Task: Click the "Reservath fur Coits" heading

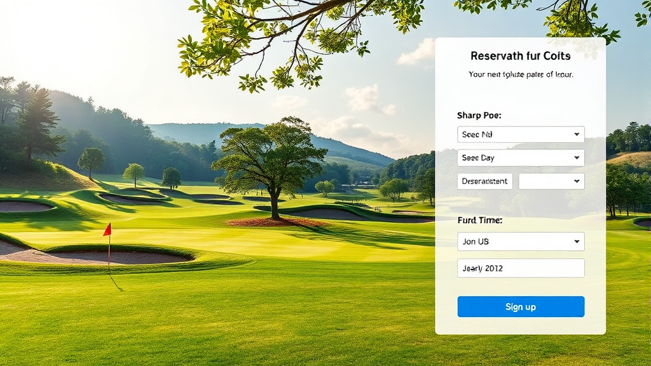Action: 521,56
